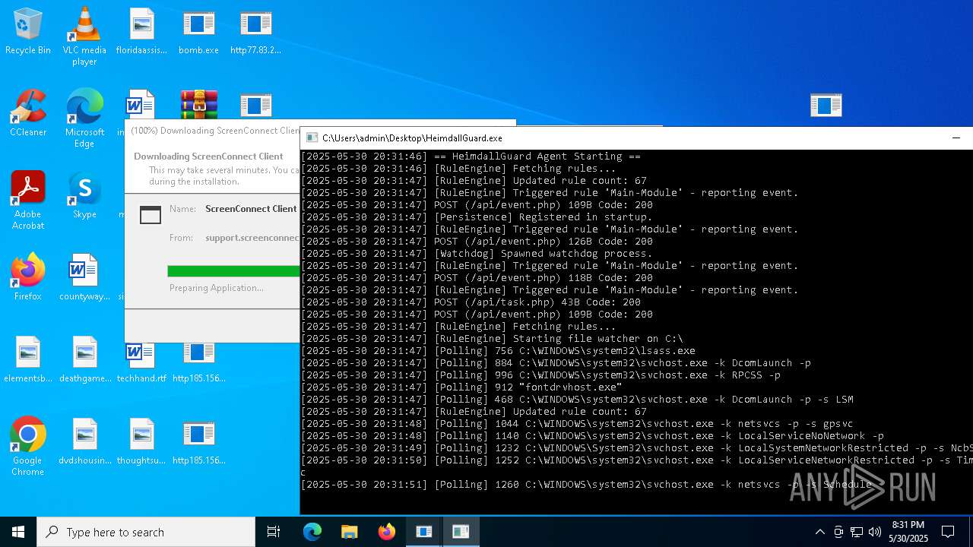Viewport: 973px width, 547px height.
Task: Open Firefox desktop shortcut
Action: click(x=28, y=277)
